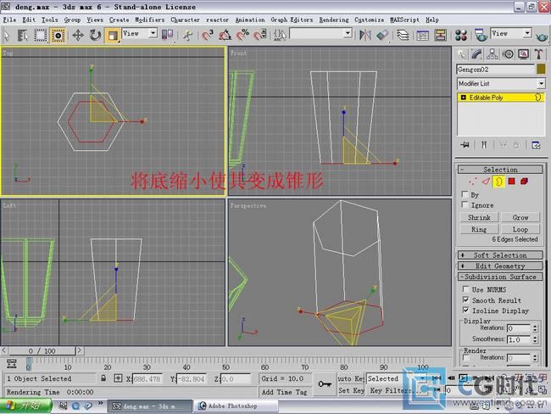Open Curve Editor from toolbar

(x=422, y=35)
